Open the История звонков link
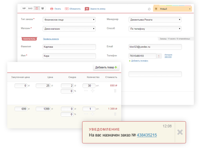 [168, 56]
